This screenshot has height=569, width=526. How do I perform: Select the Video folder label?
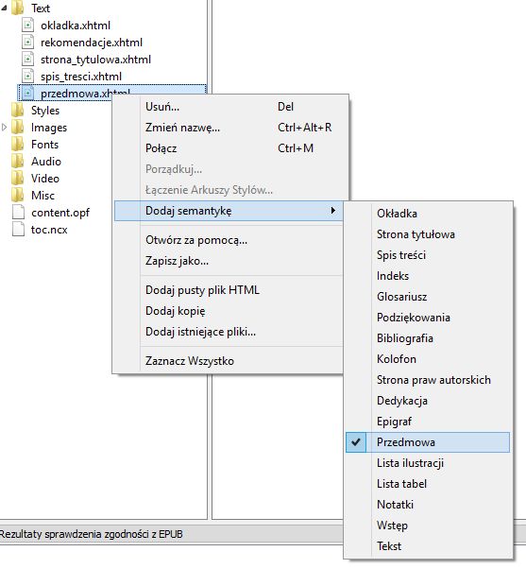[45, 179]
